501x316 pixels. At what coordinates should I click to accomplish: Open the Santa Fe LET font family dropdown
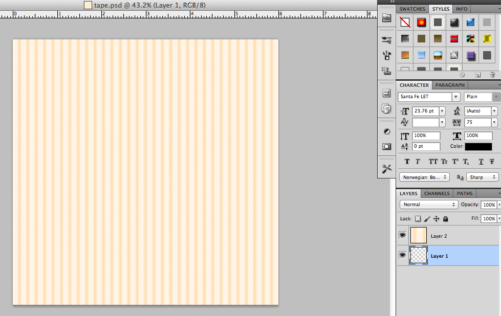[x=456, y=97]
